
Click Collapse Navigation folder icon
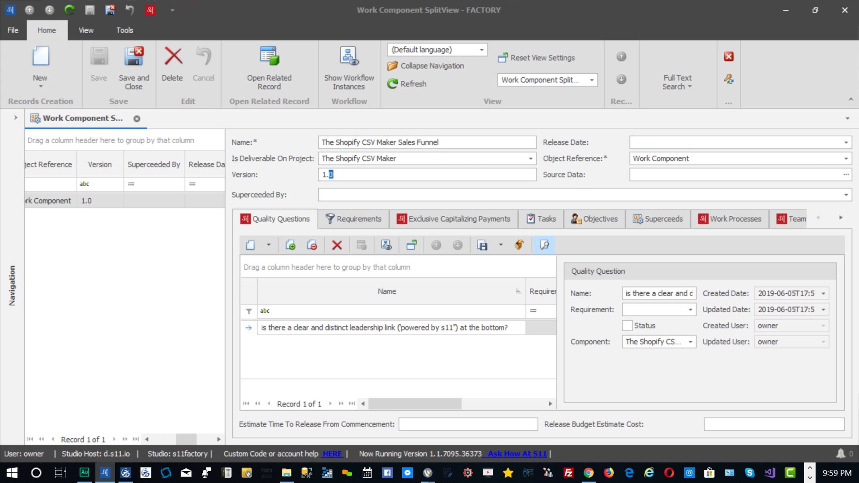coord(393,66)
